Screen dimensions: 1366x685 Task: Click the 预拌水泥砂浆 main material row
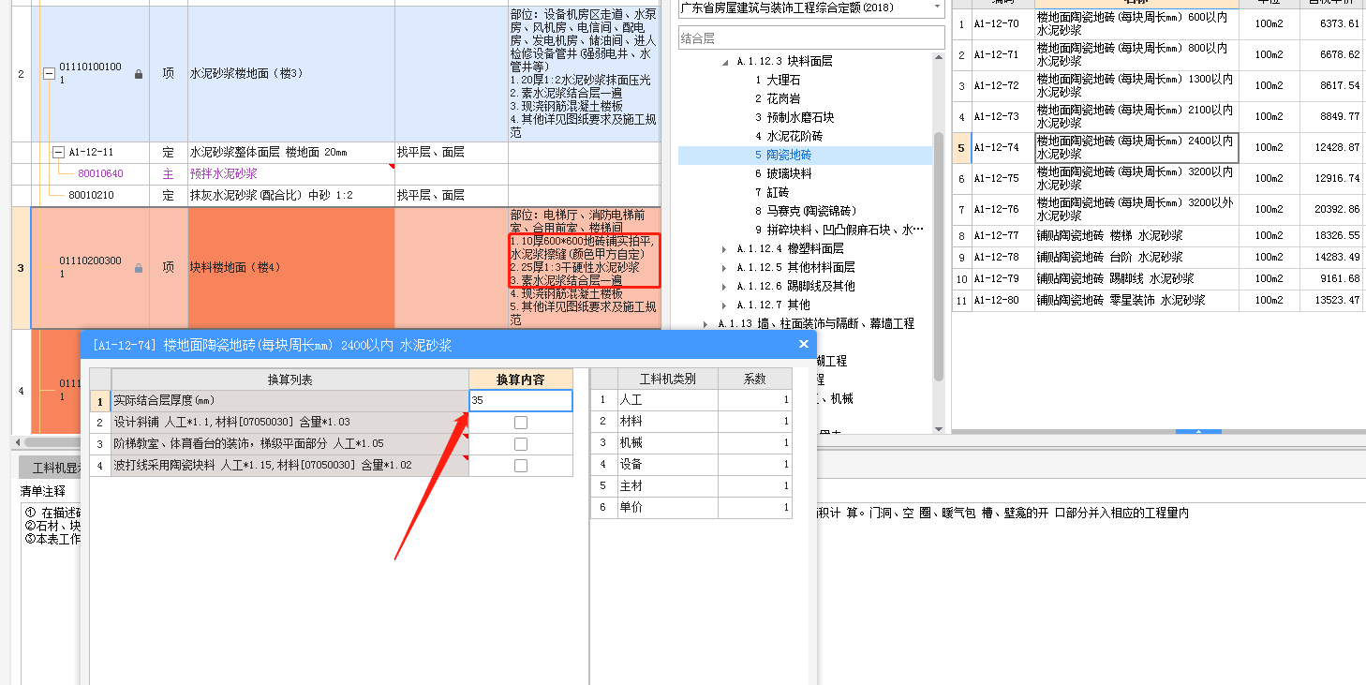coord(335,173)
